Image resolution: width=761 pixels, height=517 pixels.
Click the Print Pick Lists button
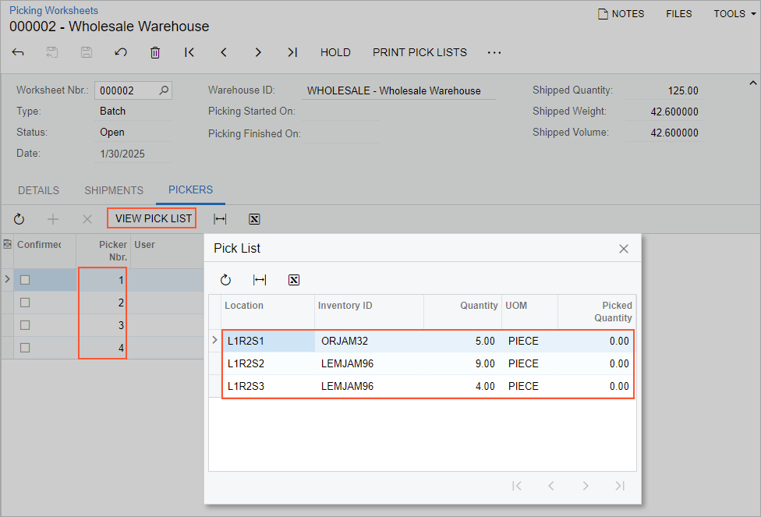click(x=419, y=52)
